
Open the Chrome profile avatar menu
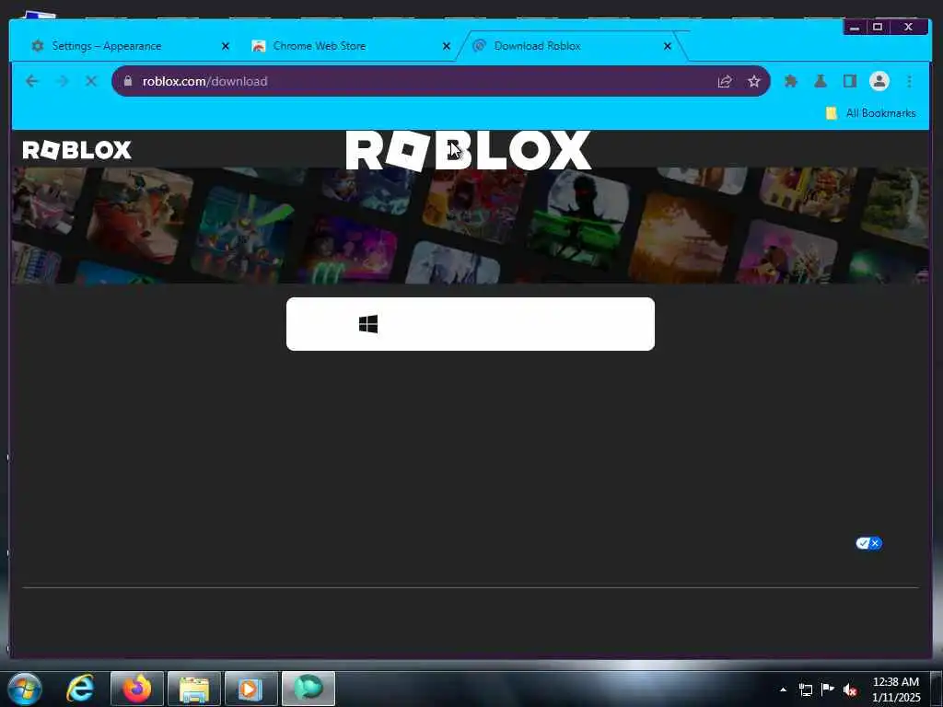tap(879, 81)
